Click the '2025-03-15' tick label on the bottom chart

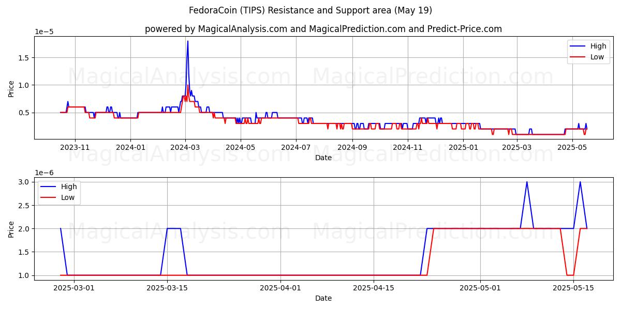click(167, 289)
